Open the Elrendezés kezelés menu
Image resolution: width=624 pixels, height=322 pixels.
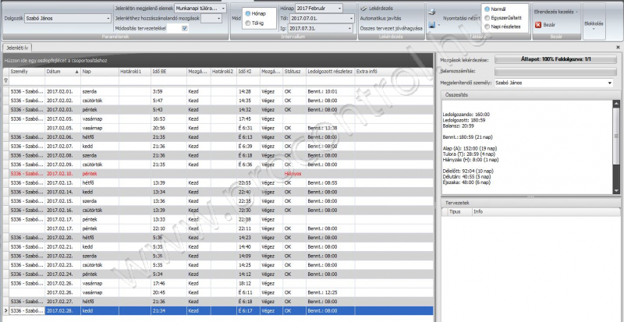555,12
